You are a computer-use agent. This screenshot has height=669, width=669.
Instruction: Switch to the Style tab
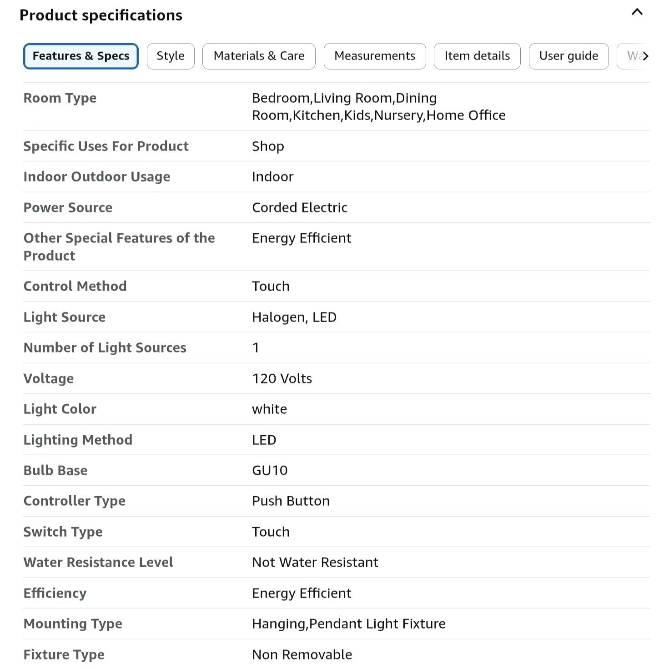tap(171, 56)
